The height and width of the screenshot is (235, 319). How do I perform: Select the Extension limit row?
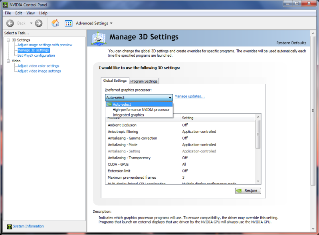[x=180, y=171]
